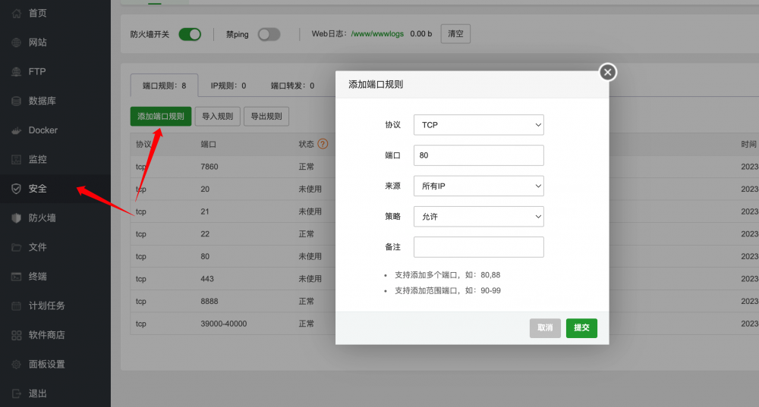
Task: Click the monitoring icon in sidebar
Action: (16, 160)
